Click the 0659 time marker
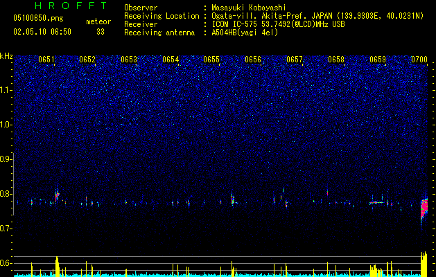The image size is (436, 277). [378, 60]
